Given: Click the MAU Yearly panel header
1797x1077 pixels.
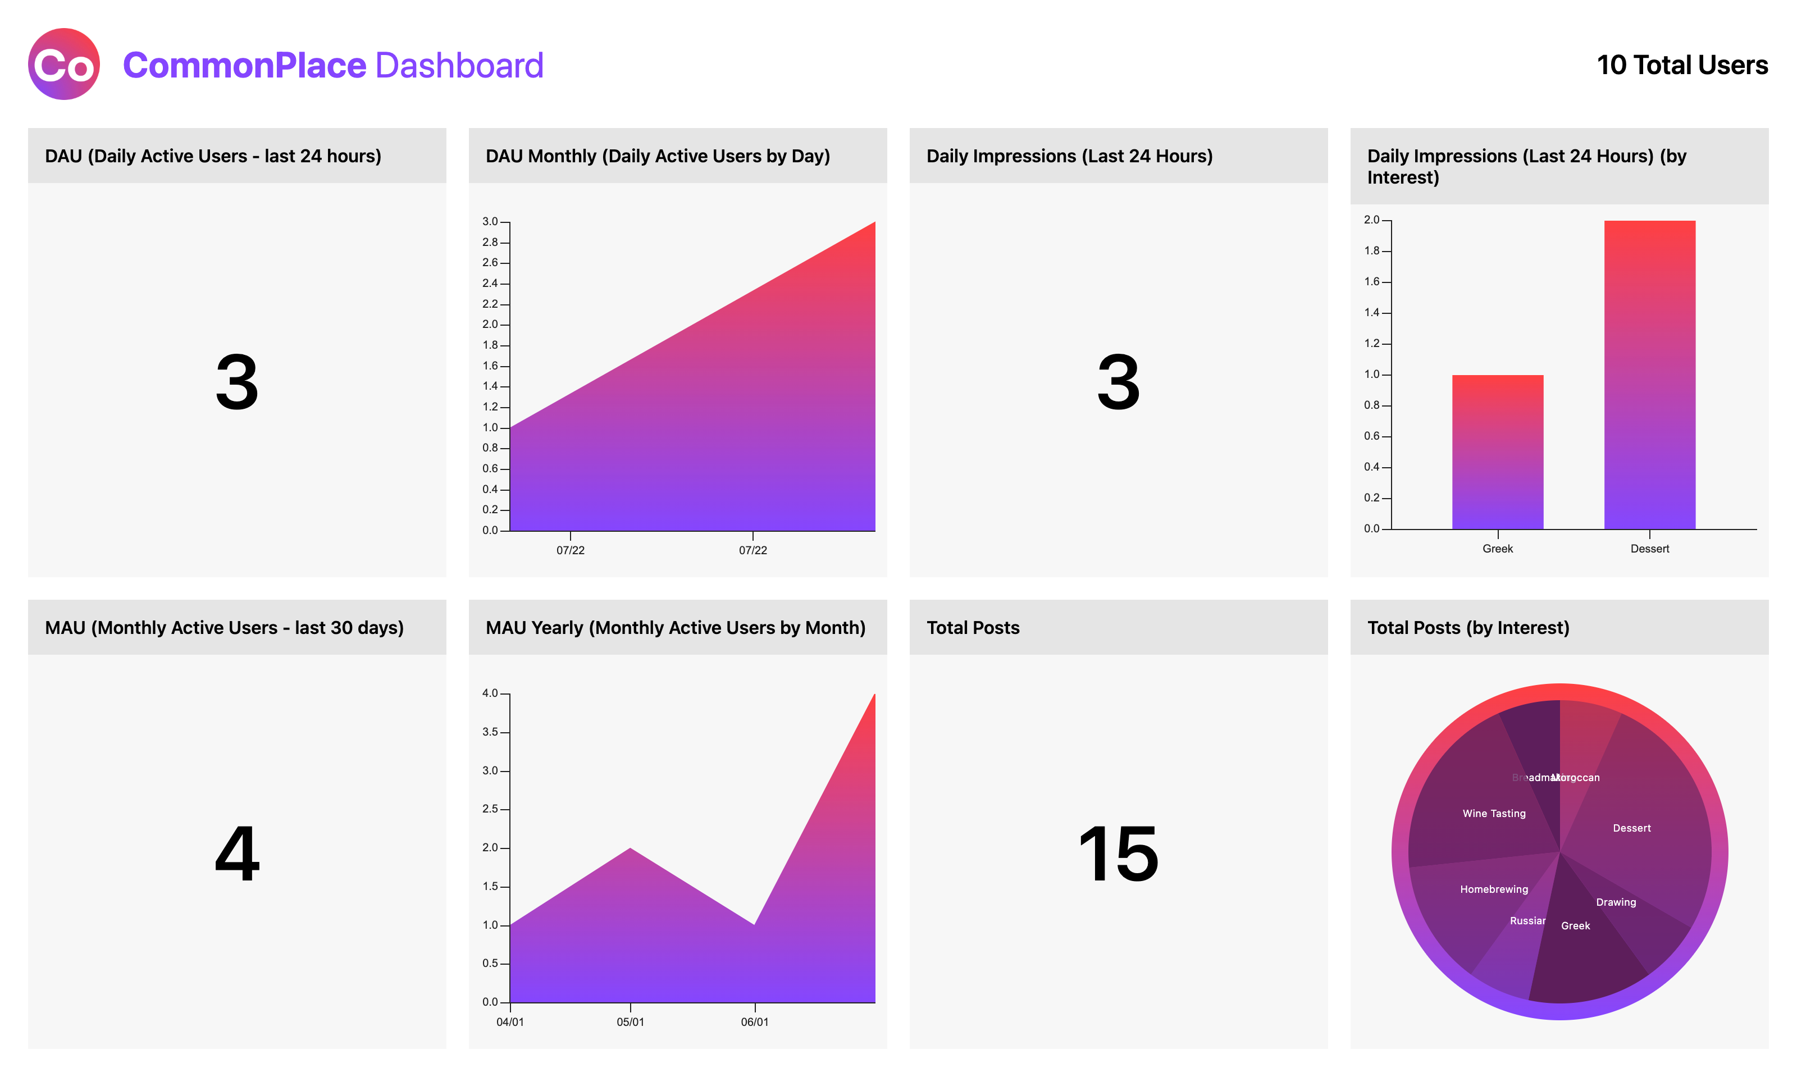Looking at the screenshot, I should click(x=677, y=627).
